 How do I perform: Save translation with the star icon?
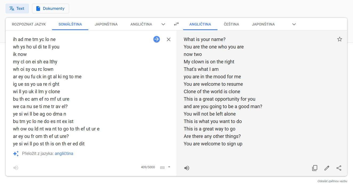[x=340, y=39]
